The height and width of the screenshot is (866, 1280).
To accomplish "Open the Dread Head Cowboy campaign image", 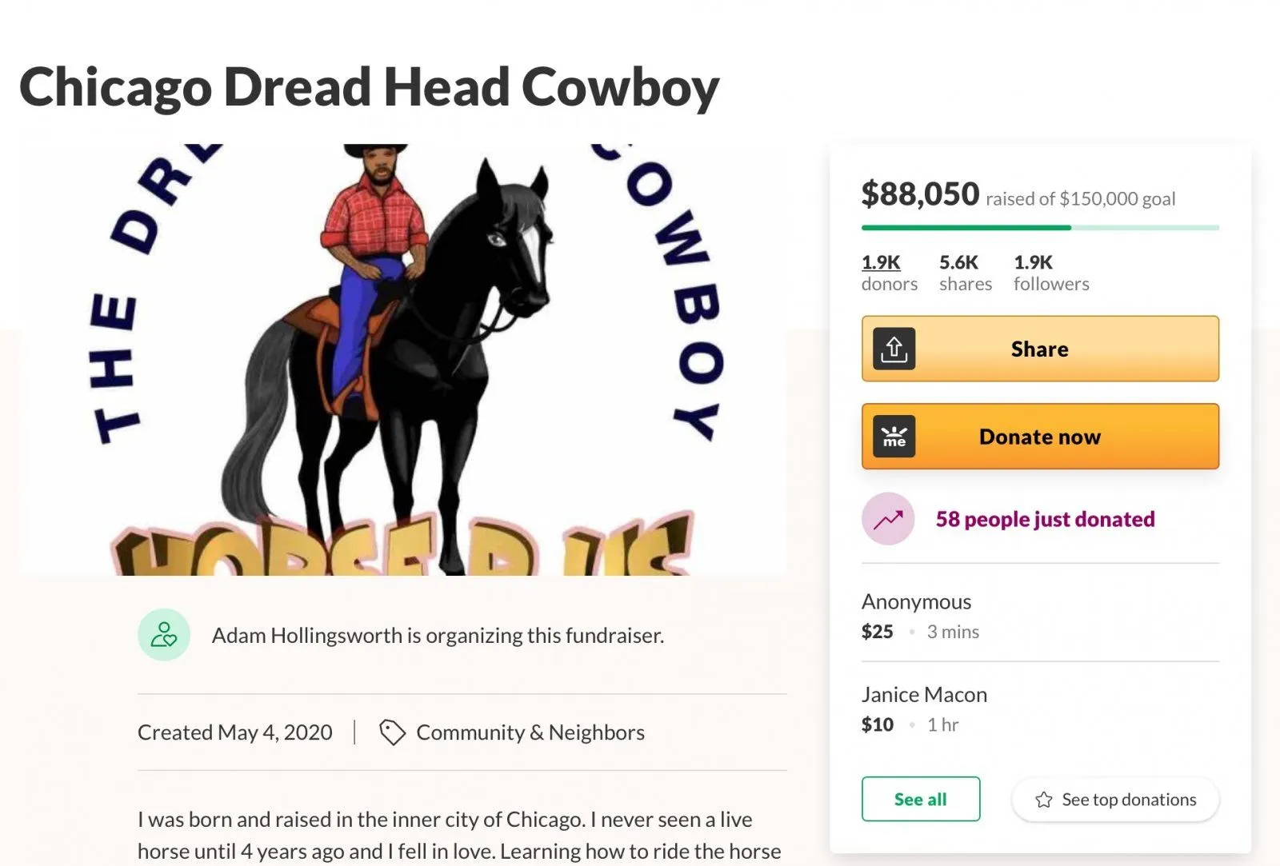I will point(403,360).
